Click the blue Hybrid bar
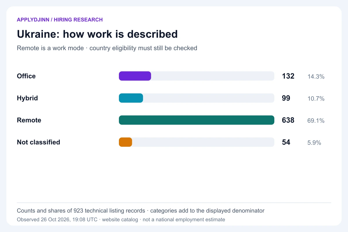 coord(131,98)
